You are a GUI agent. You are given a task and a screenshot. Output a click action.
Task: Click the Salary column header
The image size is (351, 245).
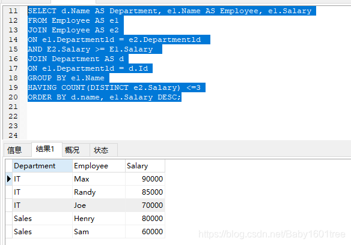pos(145,166)
